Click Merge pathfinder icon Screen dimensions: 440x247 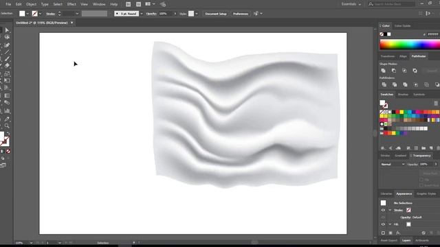pos(405,84)
